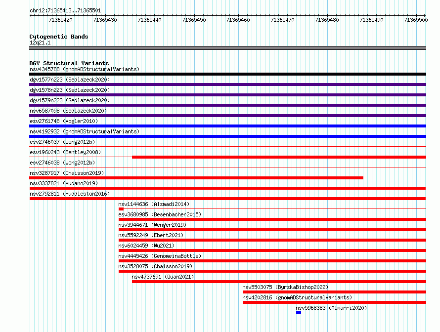Open nsv1144636 Alsmadi2014 variant
Viewport: 440px width, 332px height.
pos(154,204)
